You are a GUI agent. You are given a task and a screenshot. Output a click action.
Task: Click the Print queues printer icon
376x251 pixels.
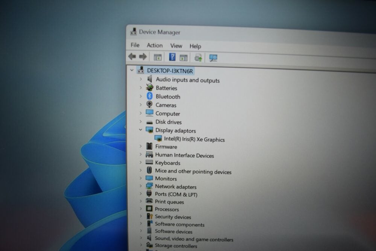149,201
